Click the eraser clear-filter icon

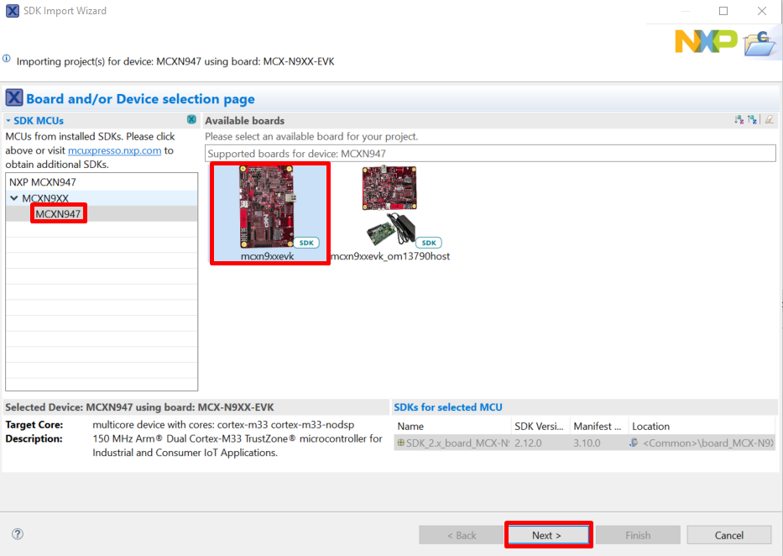[x=769, y=120]
